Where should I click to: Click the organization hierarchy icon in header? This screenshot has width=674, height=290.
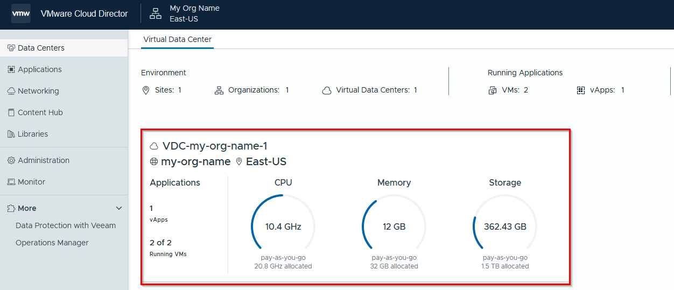156,13
